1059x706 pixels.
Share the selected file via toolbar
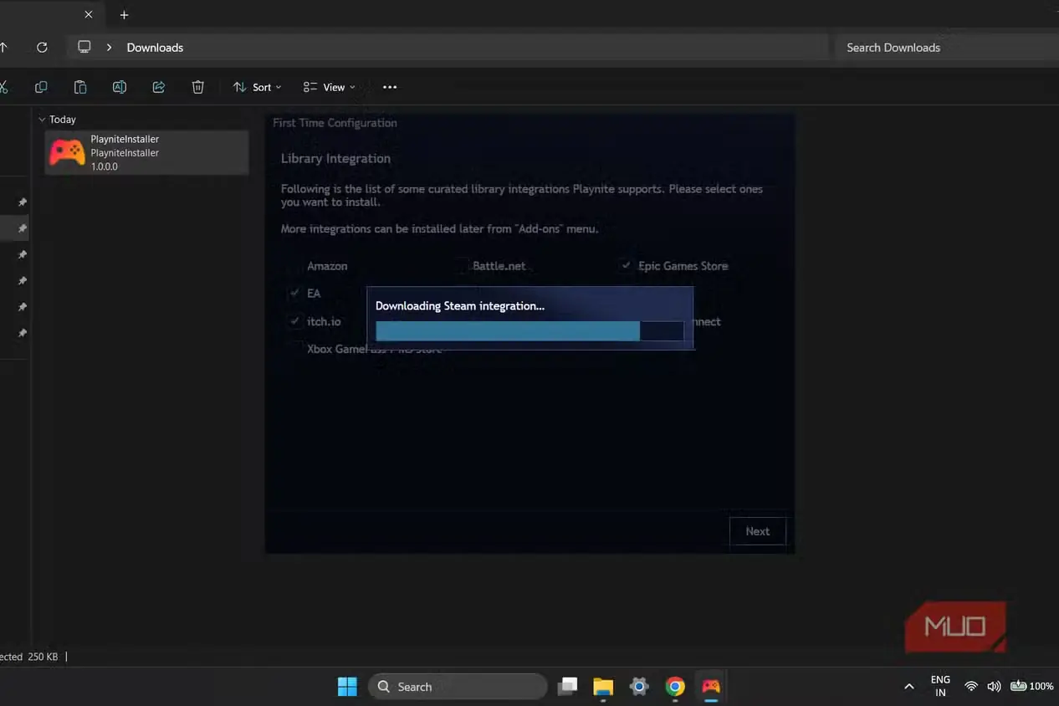159,87
